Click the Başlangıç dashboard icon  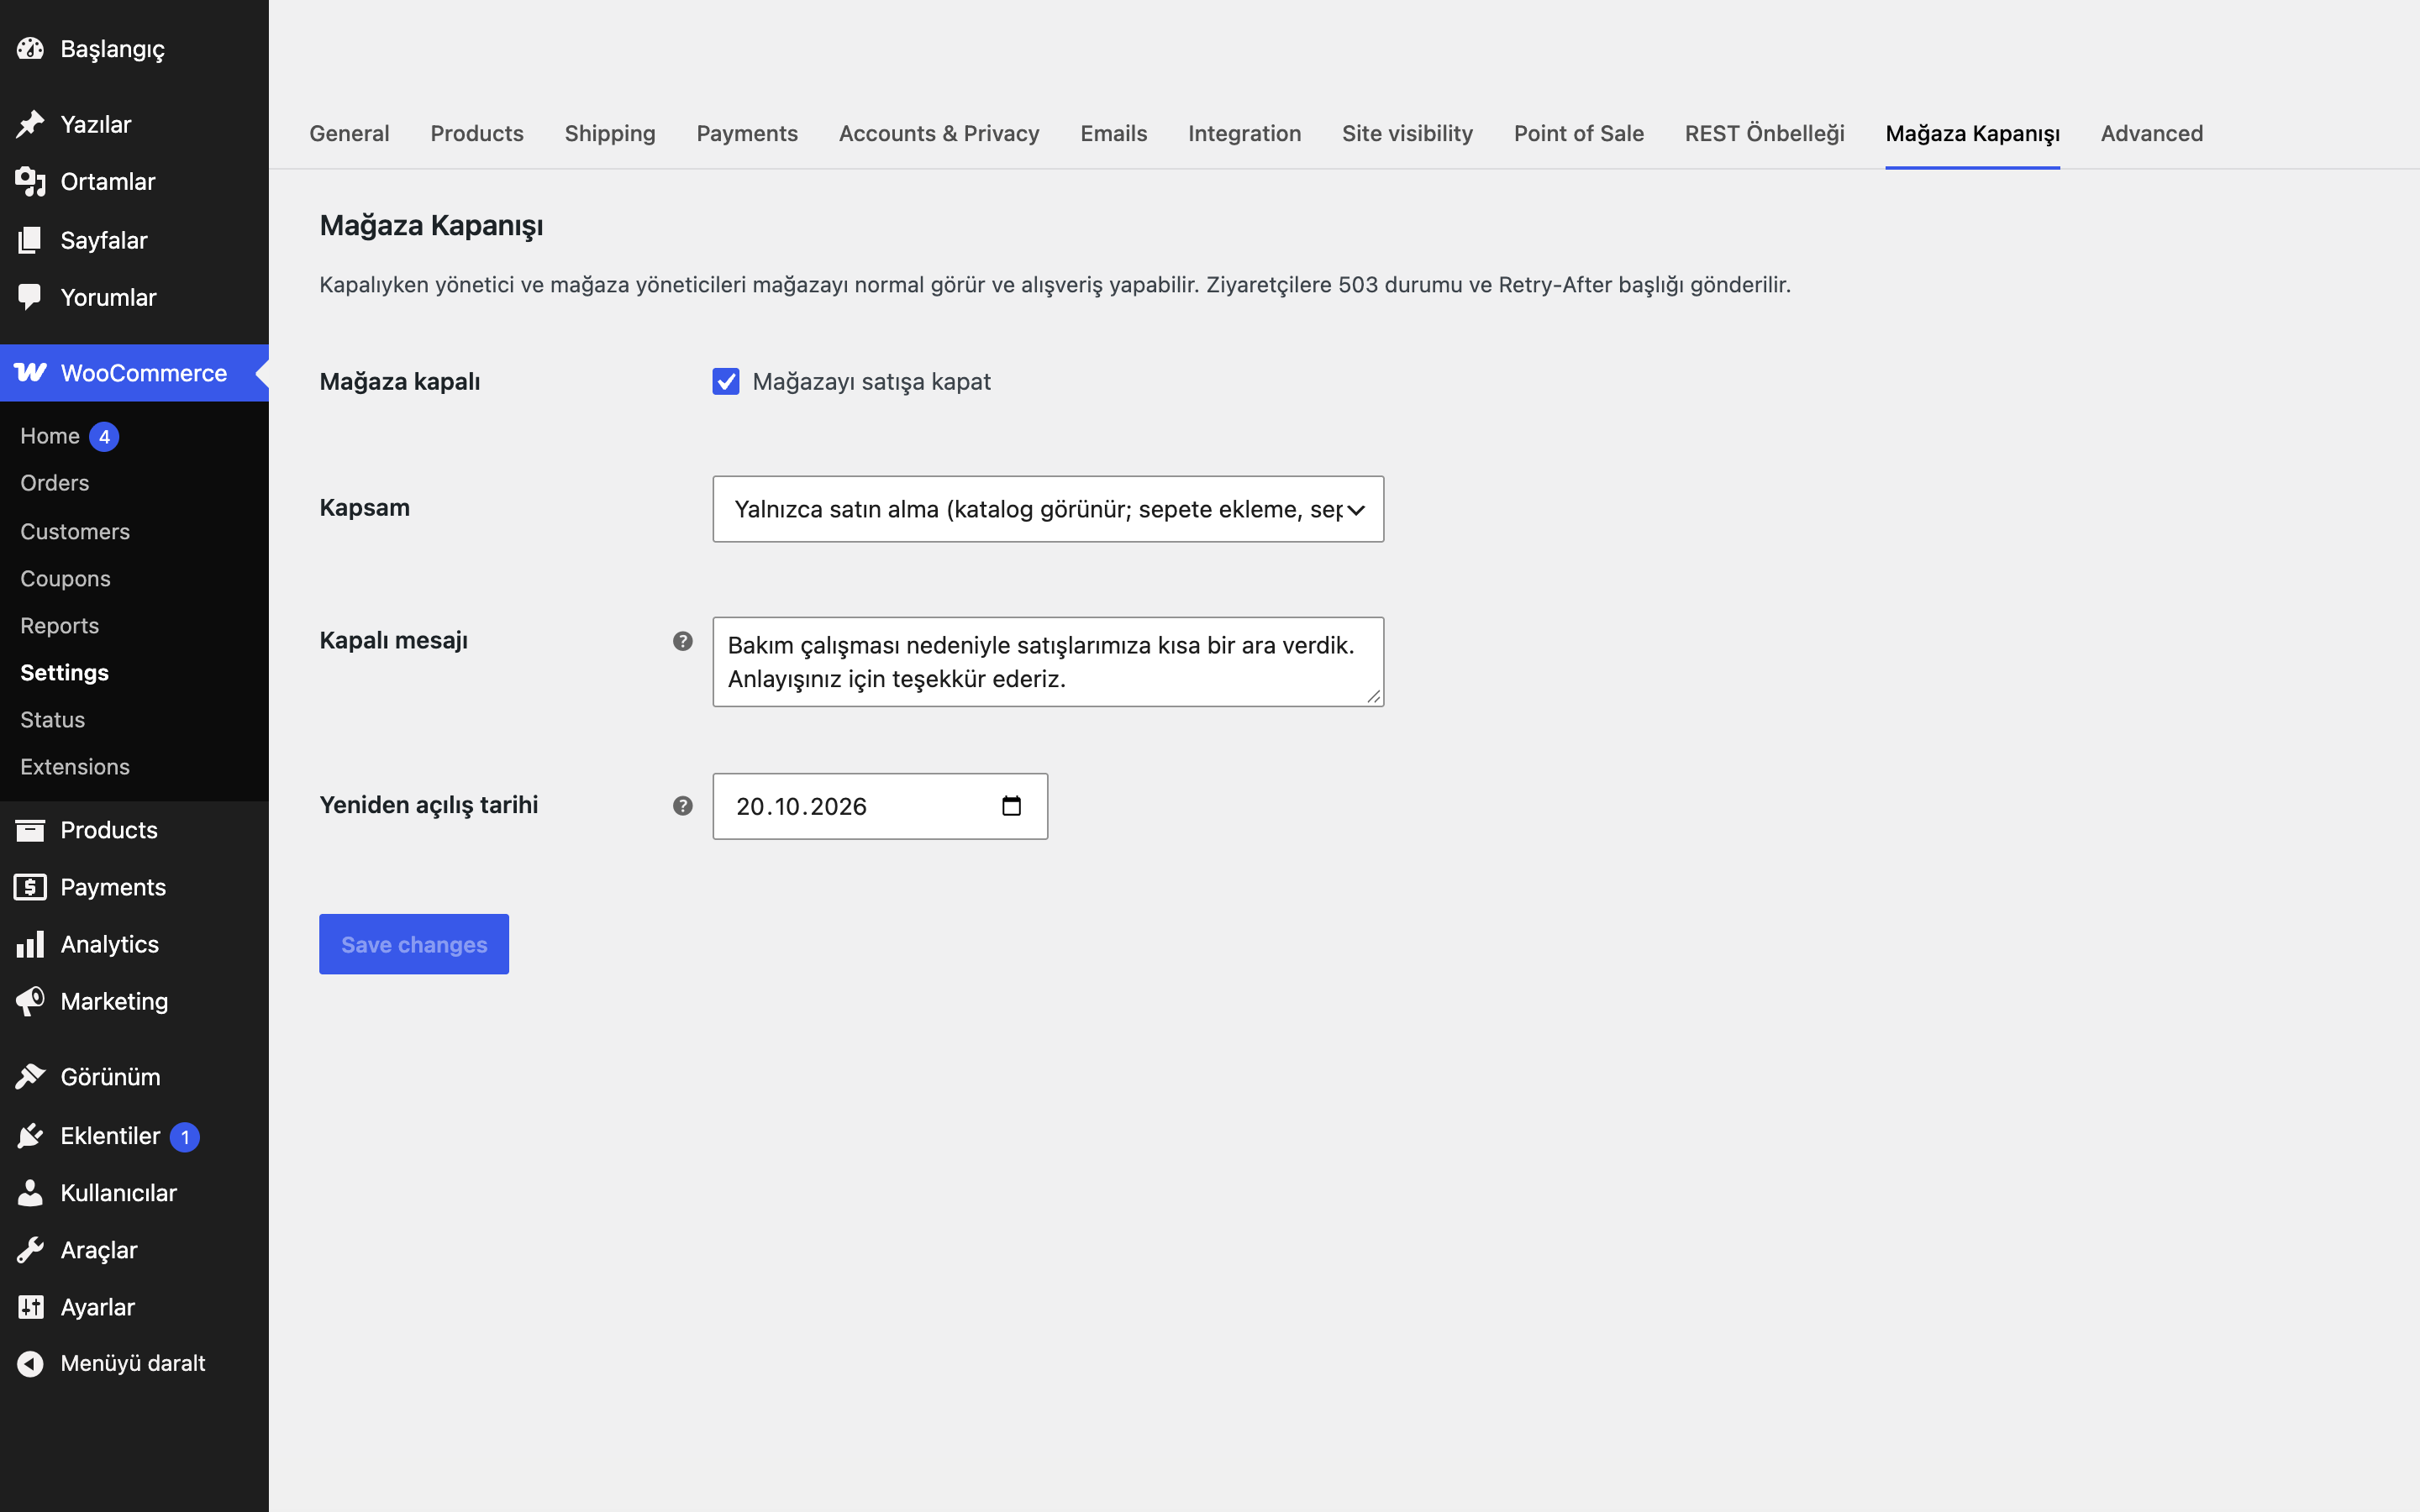click(x=30, y=48)
